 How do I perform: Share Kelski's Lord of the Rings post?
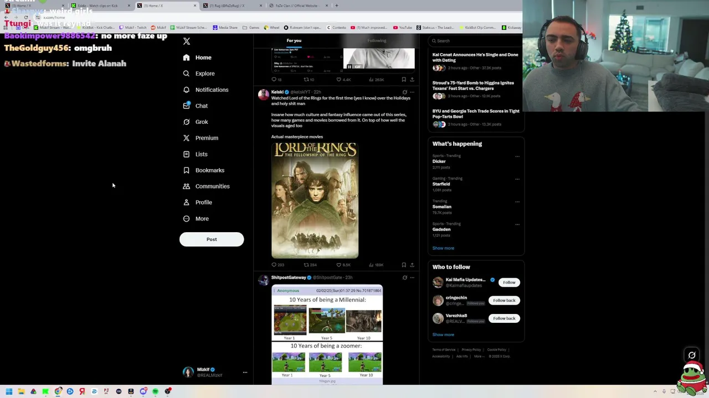coord(412,265)
